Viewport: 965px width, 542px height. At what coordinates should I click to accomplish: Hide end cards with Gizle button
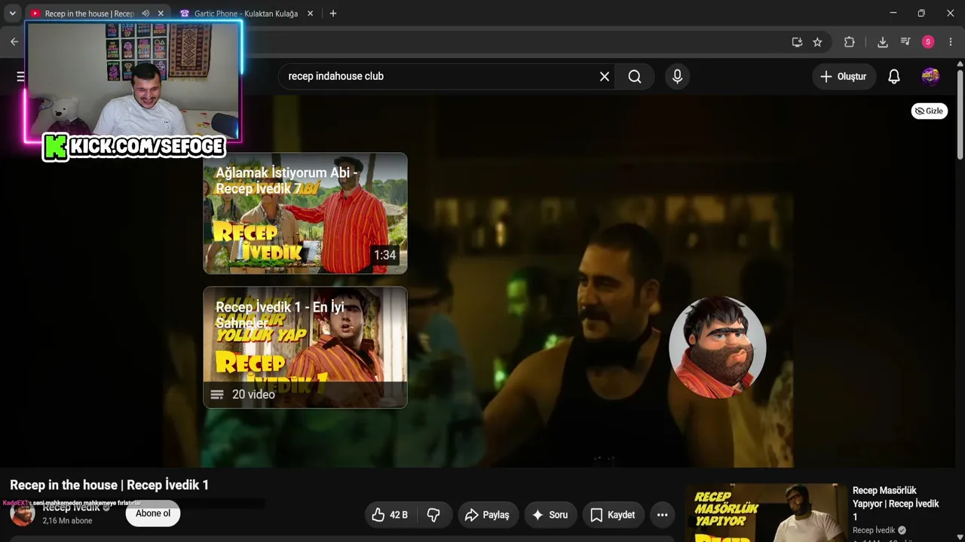coord(929,111)
